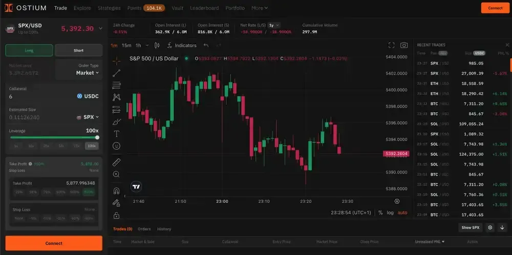Expand the SPX/USD pair selector chevron

[100, 28]
